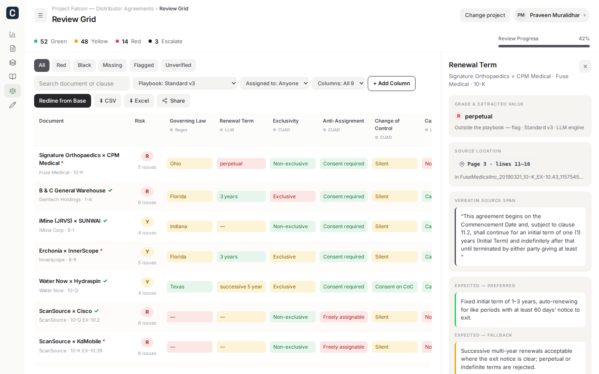Image resolution: width=599 pixels, height=374 pixels.
Task: Select the All filter tab
Action: [x=42, y=65]
